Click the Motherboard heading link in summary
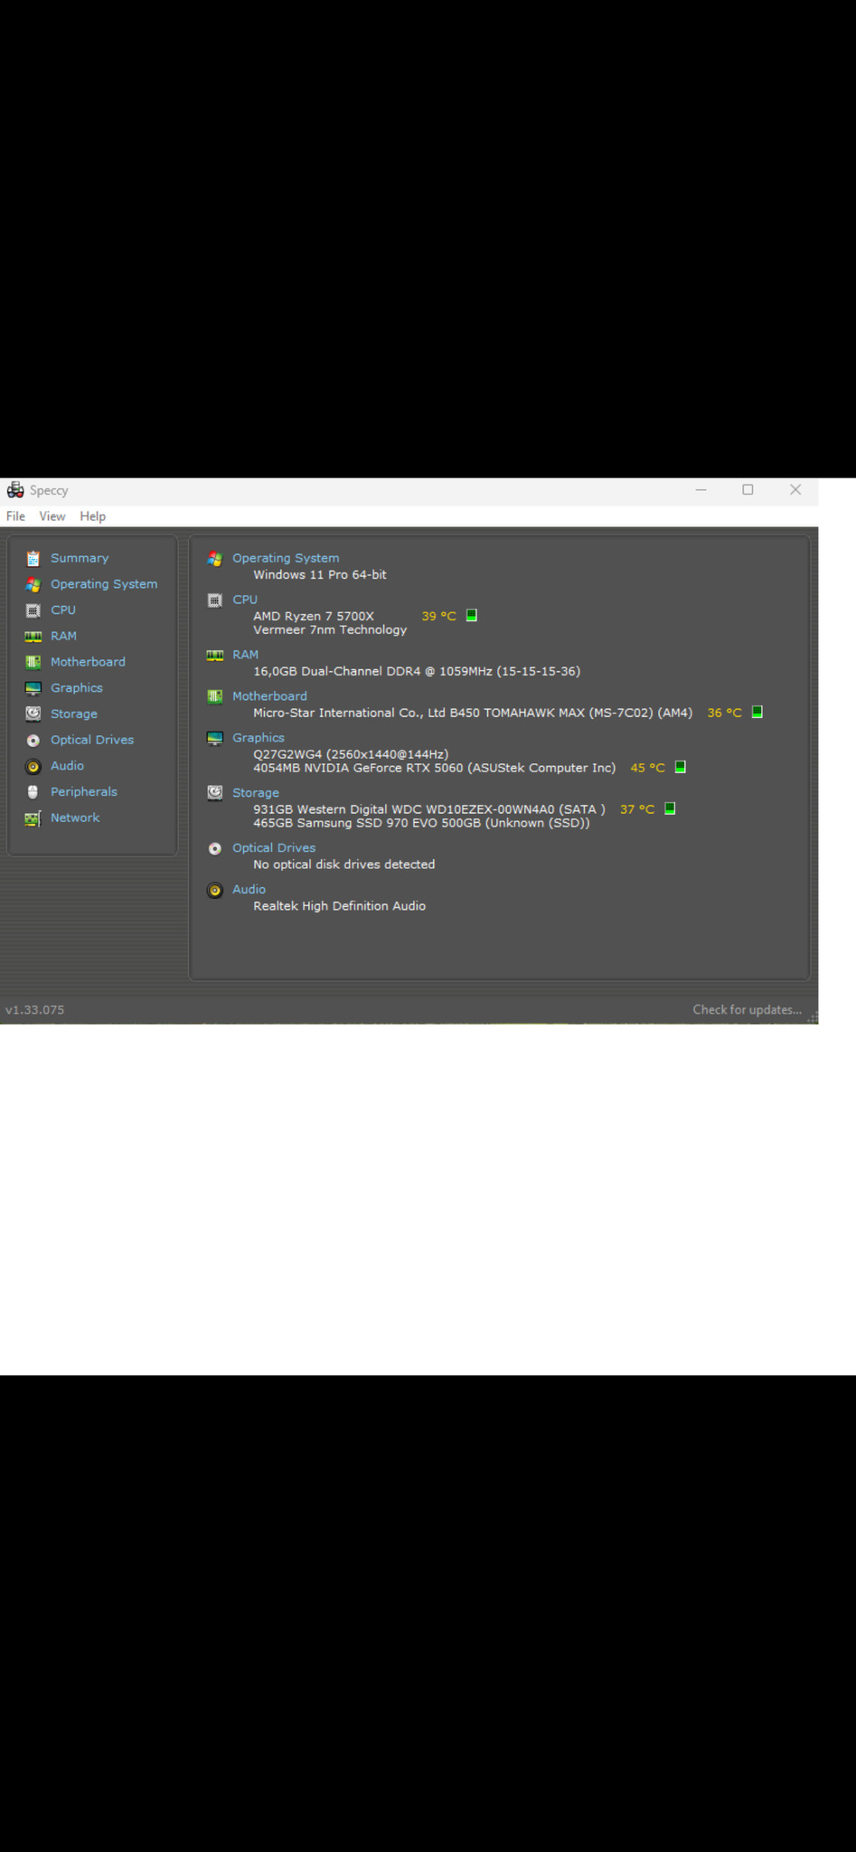The image size is (856, 1852). [269, 696]
